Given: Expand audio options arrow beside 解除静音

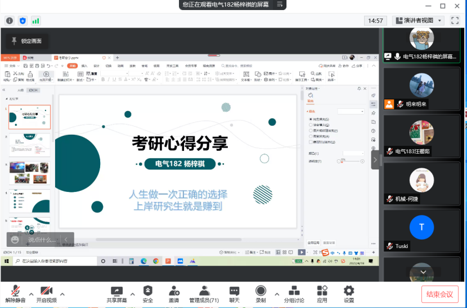Looking at the screenshot, I should 32,294.
